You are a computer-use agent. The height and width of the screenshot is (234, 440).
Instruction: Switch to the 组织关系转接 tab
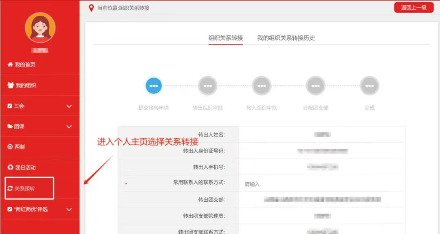click(226, 38)
